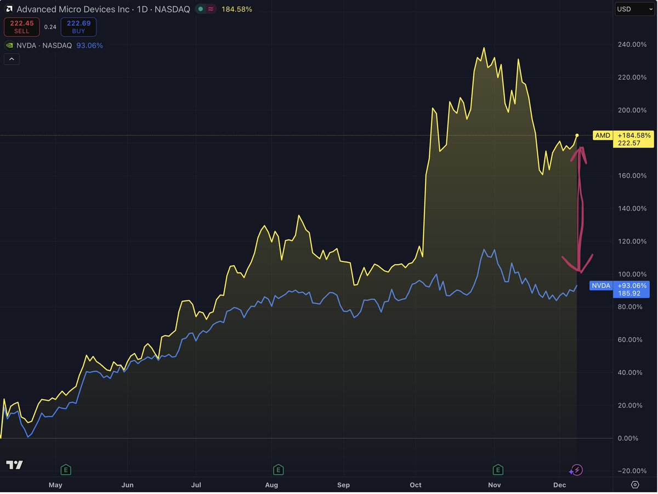Click the 222.45 SELL button
This screenshot has width=658, height=494.
22,27
